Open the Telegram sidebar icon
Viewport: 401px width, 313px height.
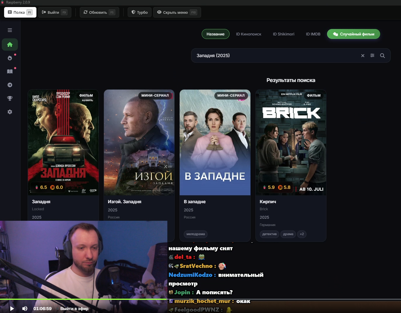10,85
